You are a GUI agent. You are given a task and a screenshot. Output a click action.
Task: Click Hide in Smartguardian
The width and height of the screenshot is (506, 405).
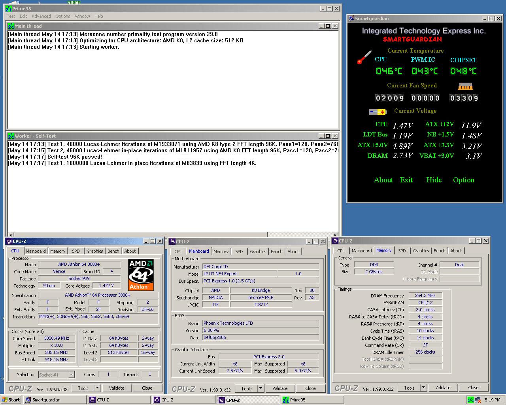click(434, 180)
